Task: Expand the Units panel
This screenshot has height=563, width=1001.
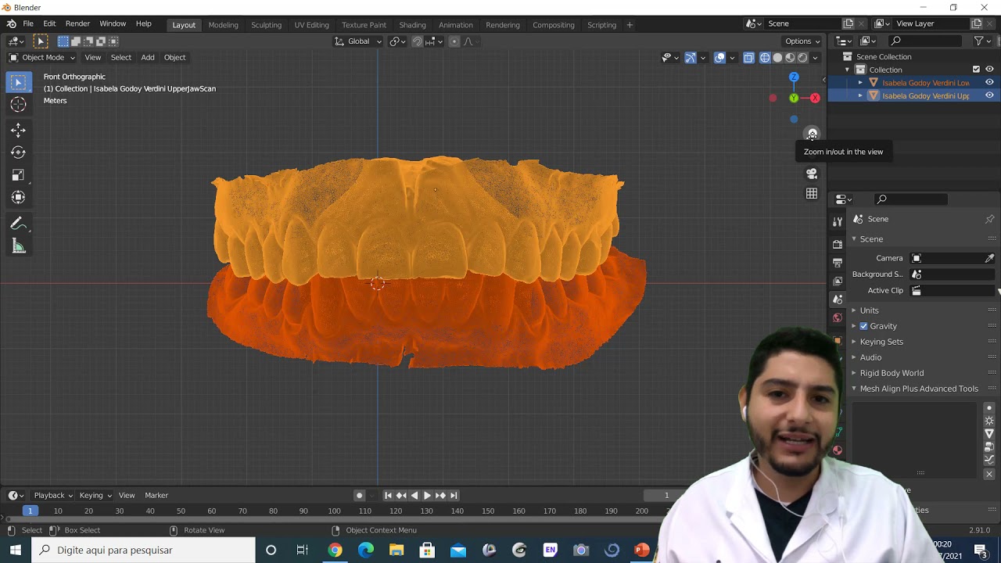Action: coord(869,310)
